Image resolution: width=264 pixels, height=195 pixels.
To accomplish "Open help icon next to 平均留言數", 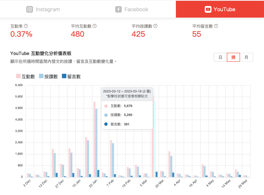I will pyautogui.click(x=216, y=26).
